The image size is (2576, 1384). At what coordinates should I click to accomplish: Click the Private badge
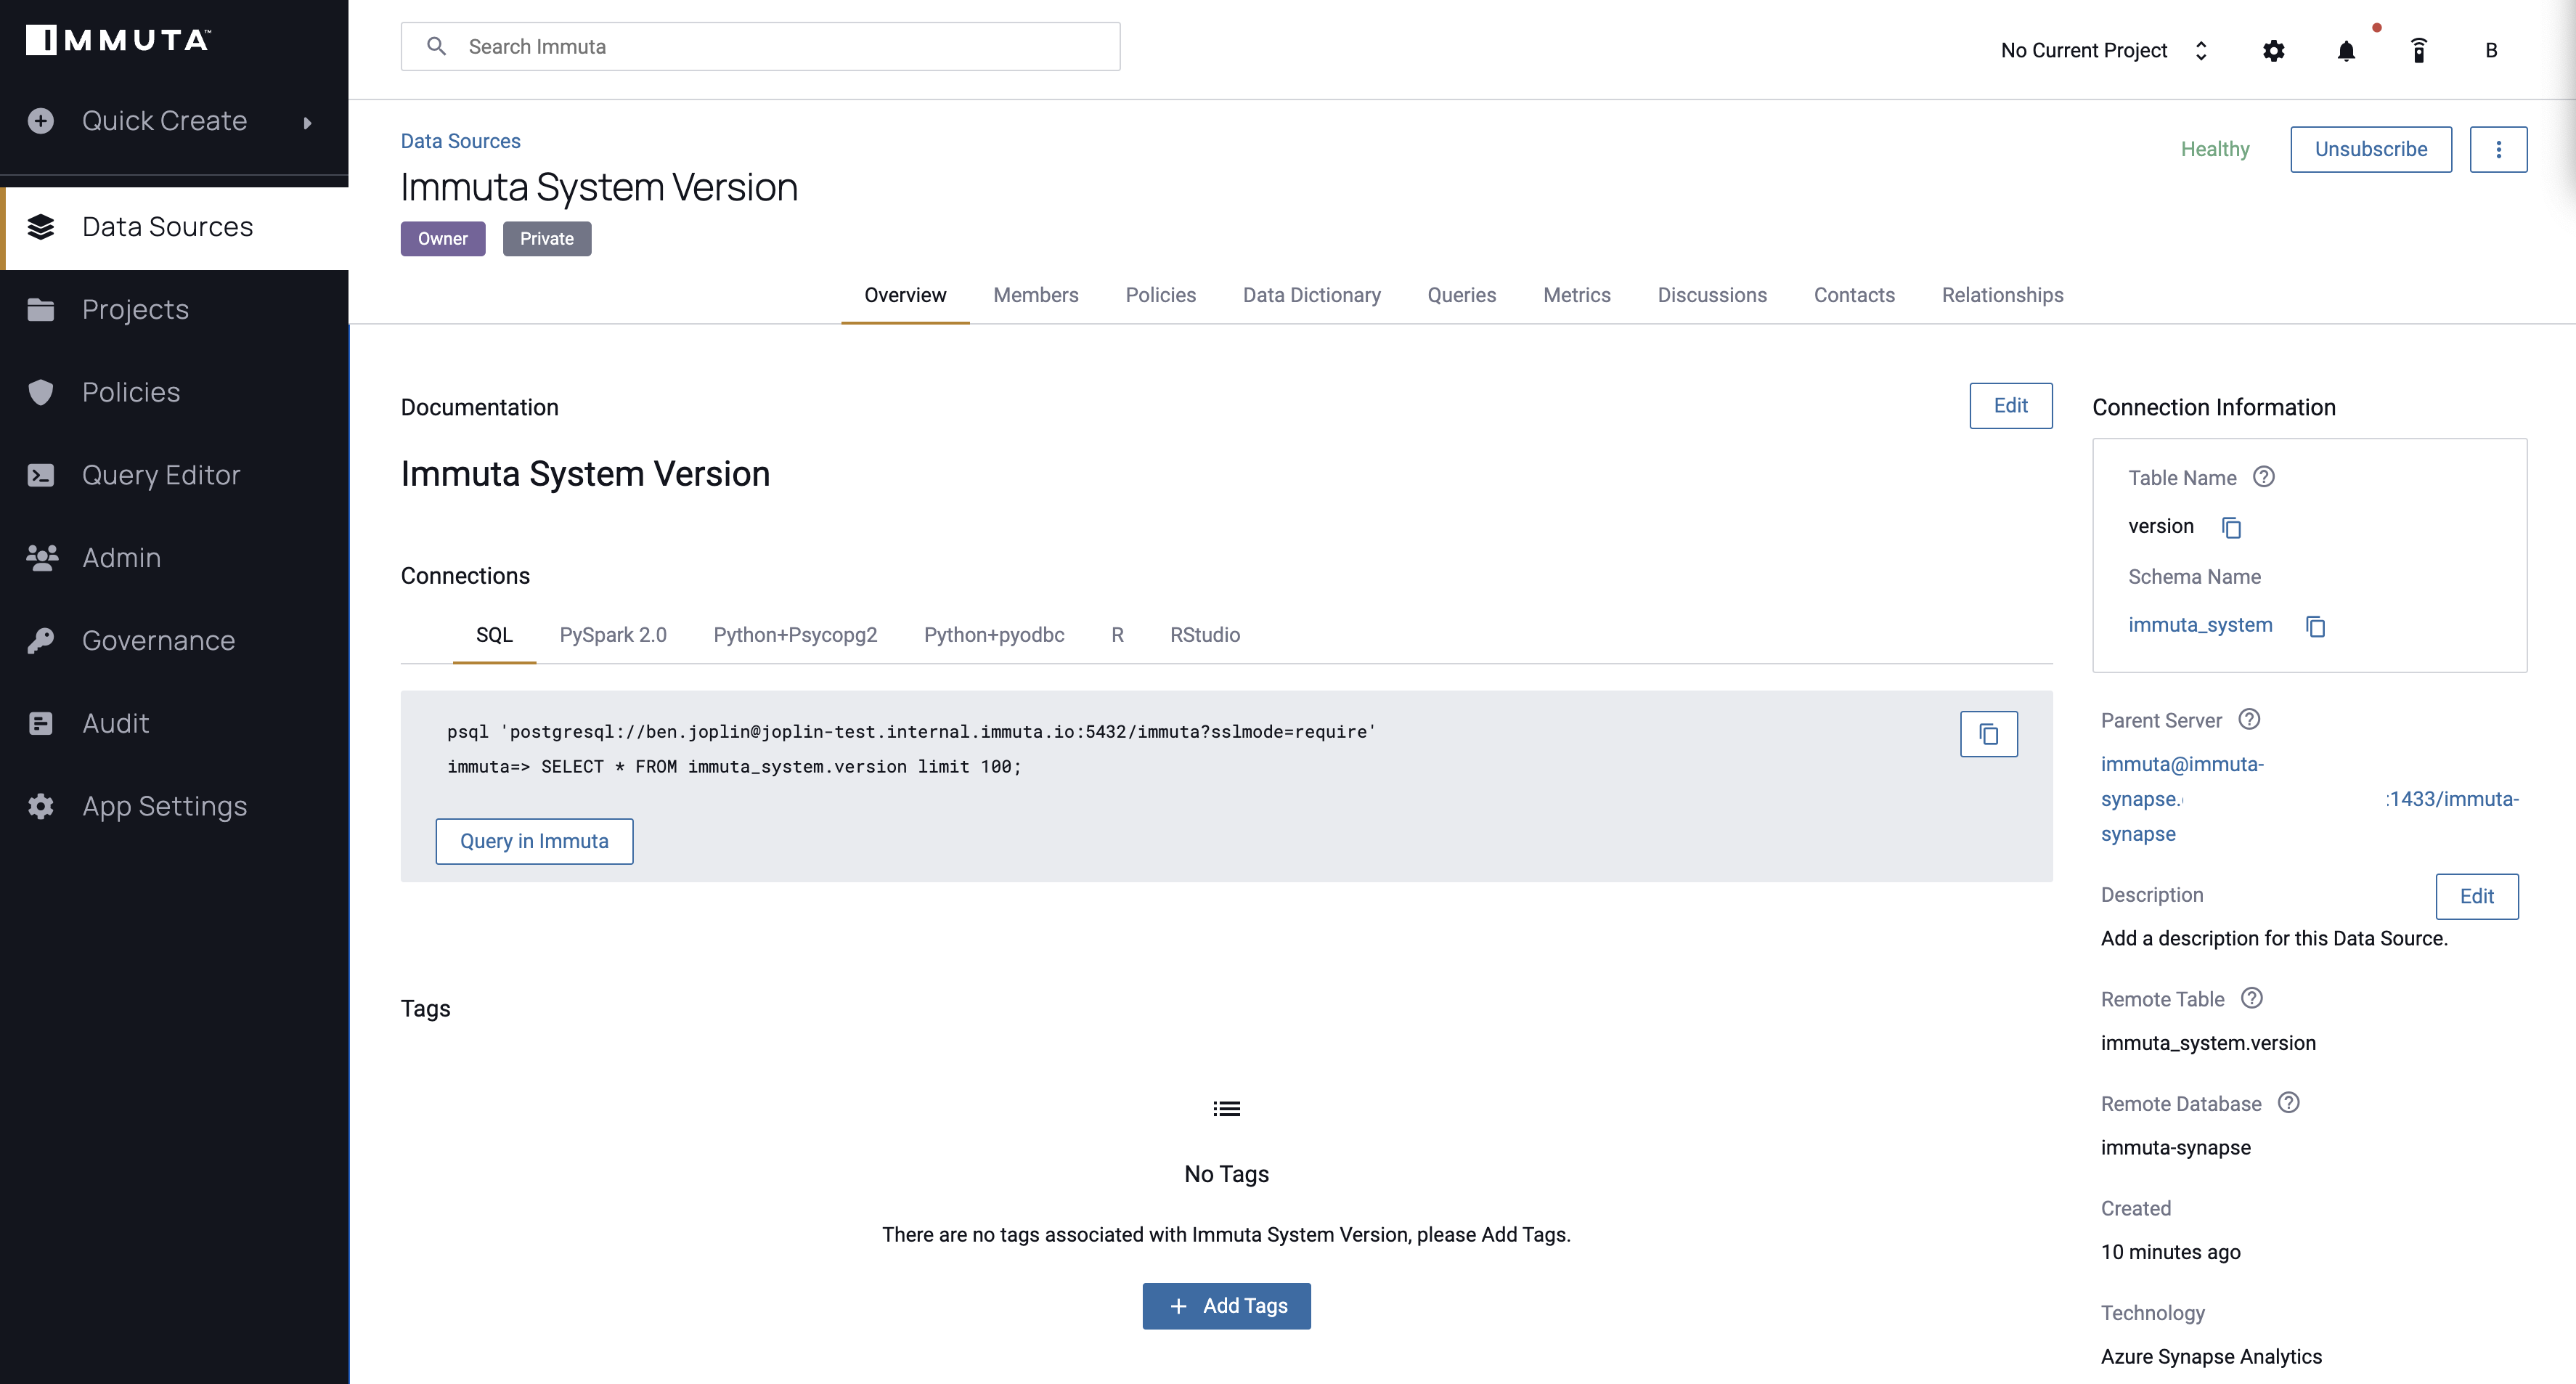click(x=547, y=239)
